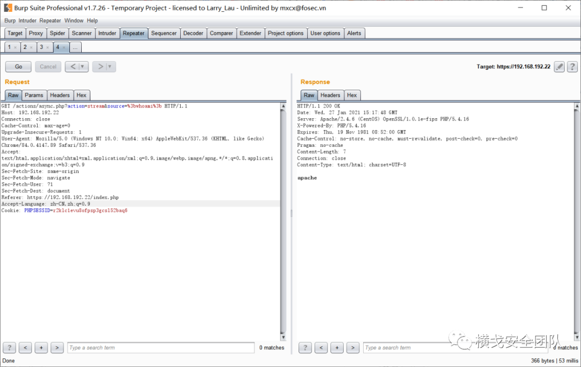Click the Referer header line

[x=60, y=198]
